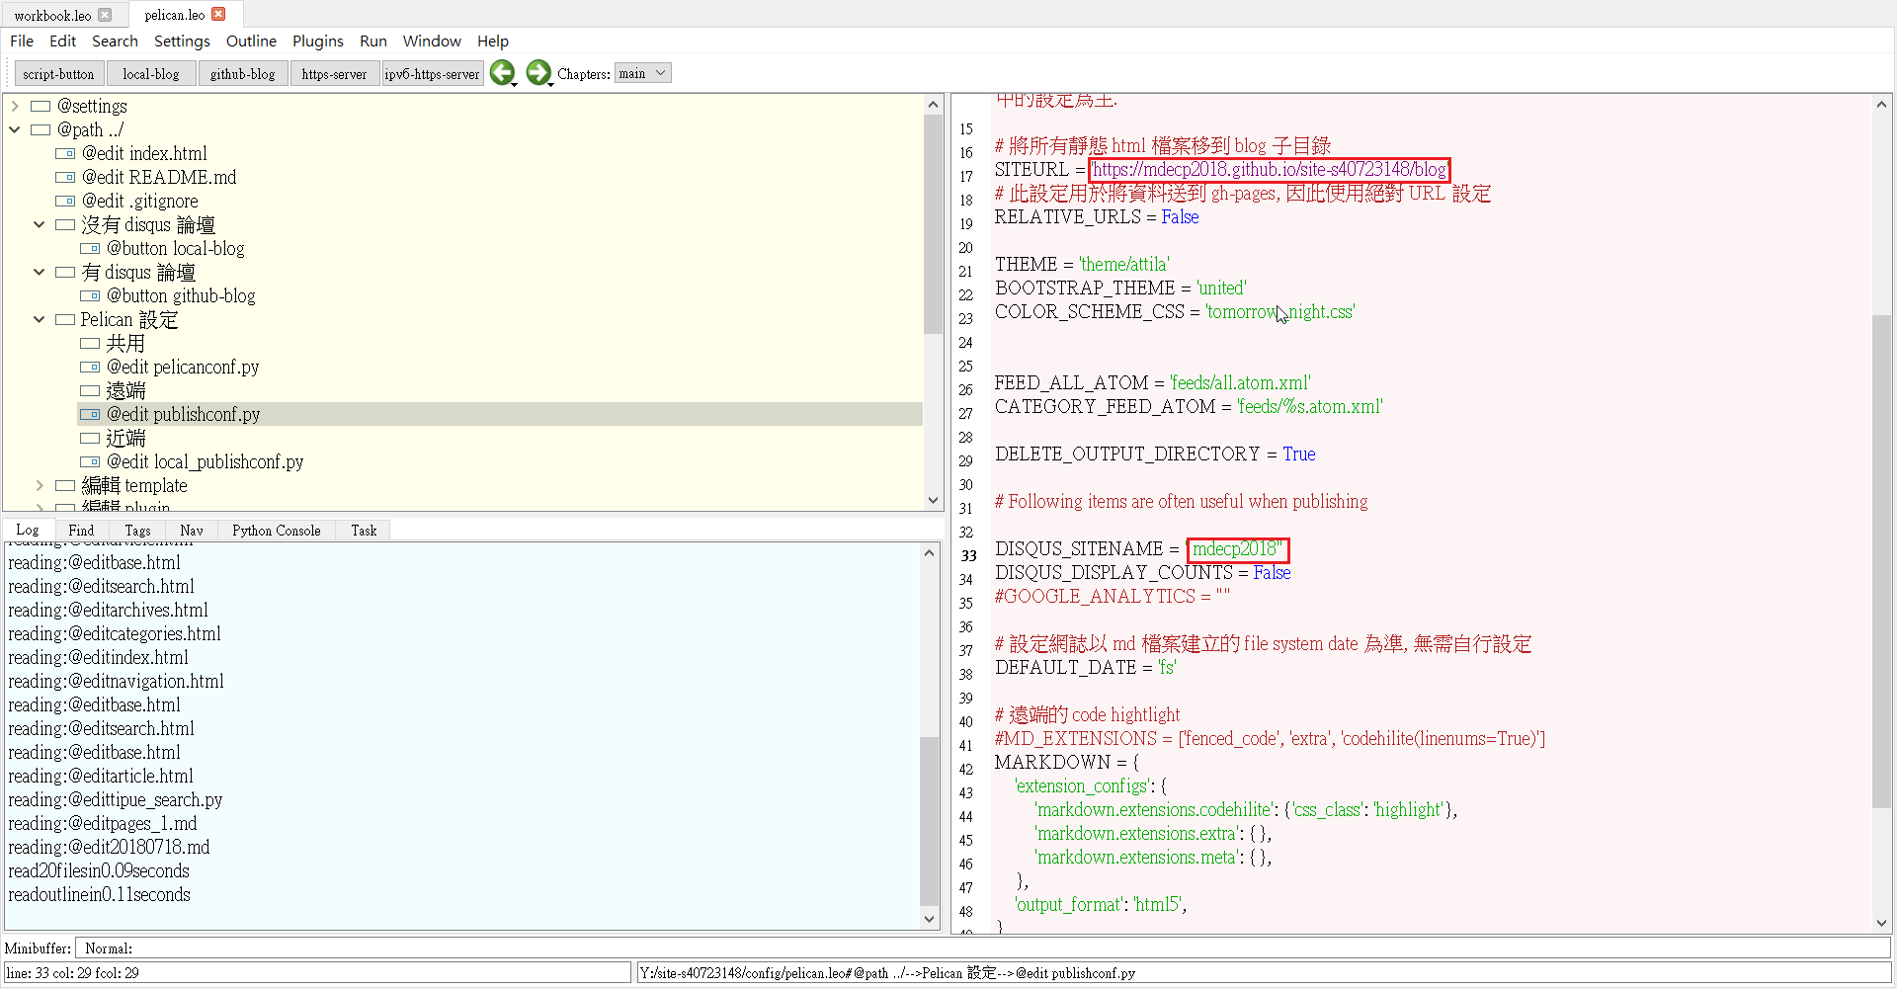Close the workbook.leo tab using its X icon

(105, 15)
